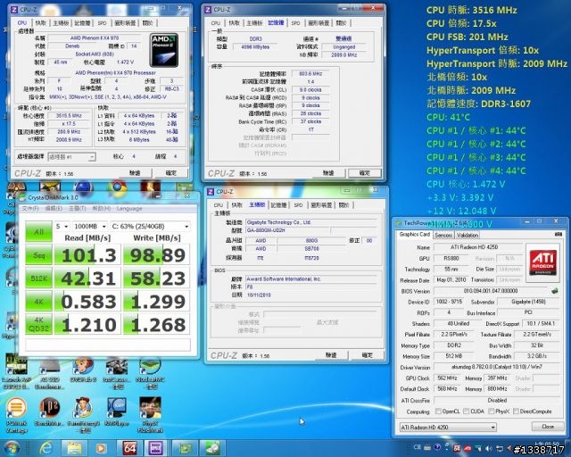The height and width of the screenshot is (457, 571).
Task: Open the ATI Radeon HD 4250 GPU dropdown
Action: [448, 427]
